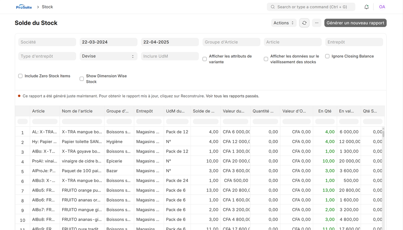Image resolution: width=403 pixels, height=230 pixels.
Task: Click the search magnifier icon
Action: point(273,7)
